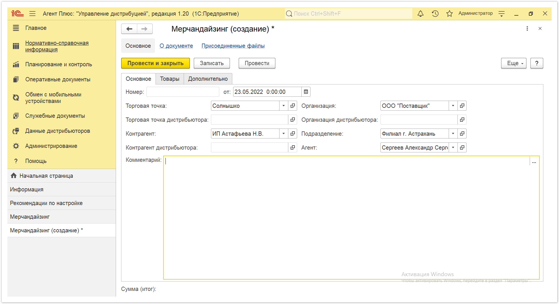This screenshot has height=304, width=559.
Task: Open Контрагент ИП Астафьева record icon
Action: [x=293, y=133]
